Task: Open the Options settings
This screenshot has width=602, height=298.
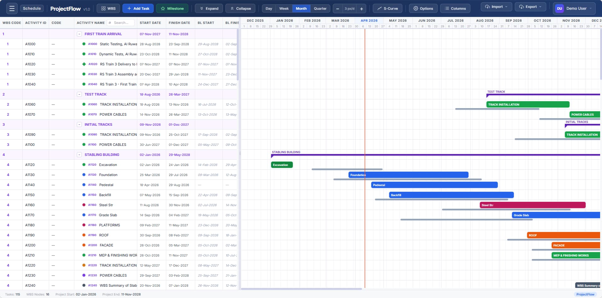Action: tap(423, 8)
